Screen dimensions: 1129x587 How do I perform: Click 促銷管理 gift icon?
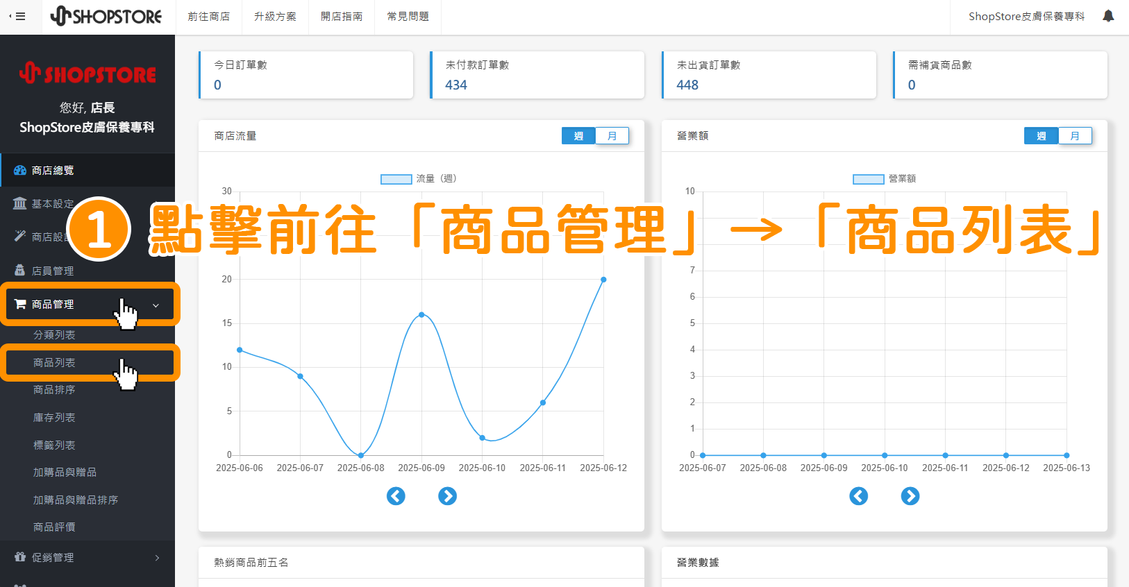pyautogui.click(x=20, y=557)
